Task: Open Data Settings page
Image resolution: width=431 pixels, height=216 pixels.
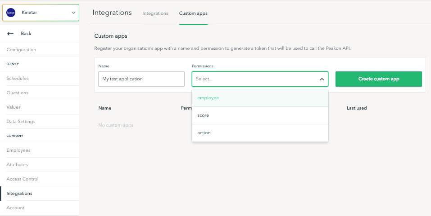Action: coord(21,122)
